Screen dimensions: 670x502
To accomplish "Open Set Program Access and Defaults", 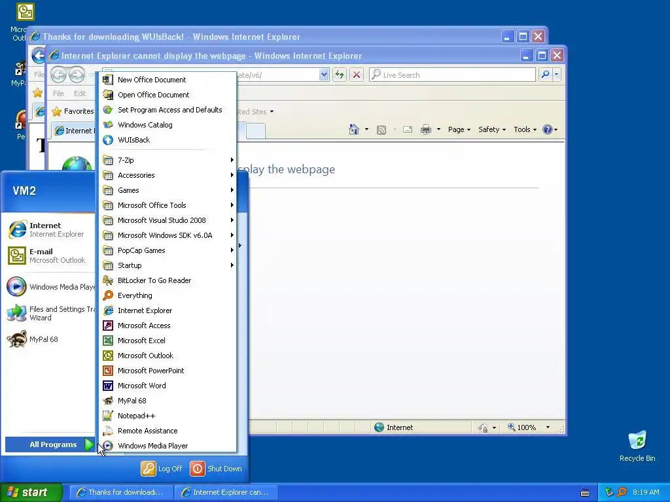I will (x=167, y=110).
